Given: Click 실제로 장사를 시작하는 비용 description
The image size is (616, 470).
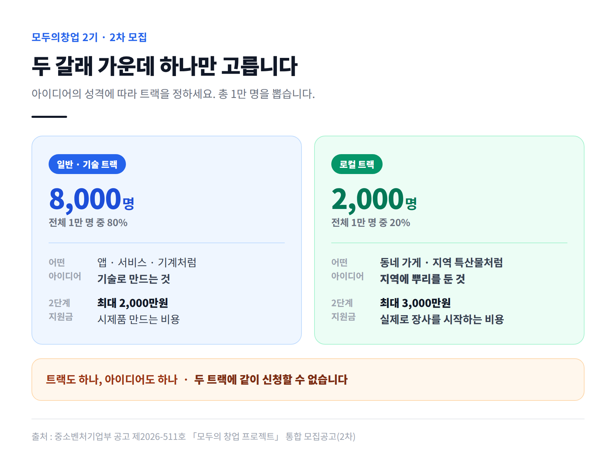Looking at the screenshot, I should pos(442,319).
